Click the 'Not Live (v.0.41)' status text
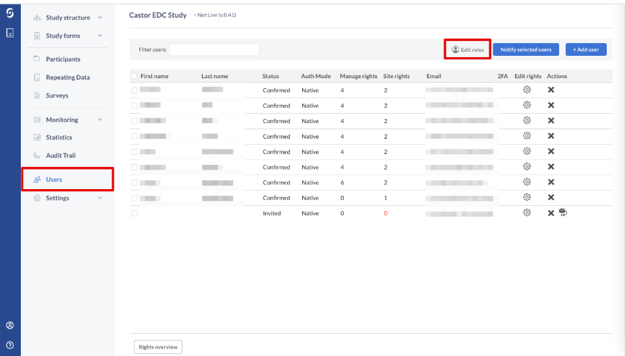Viewport: 625px width, 356px height. pos(217,15)
